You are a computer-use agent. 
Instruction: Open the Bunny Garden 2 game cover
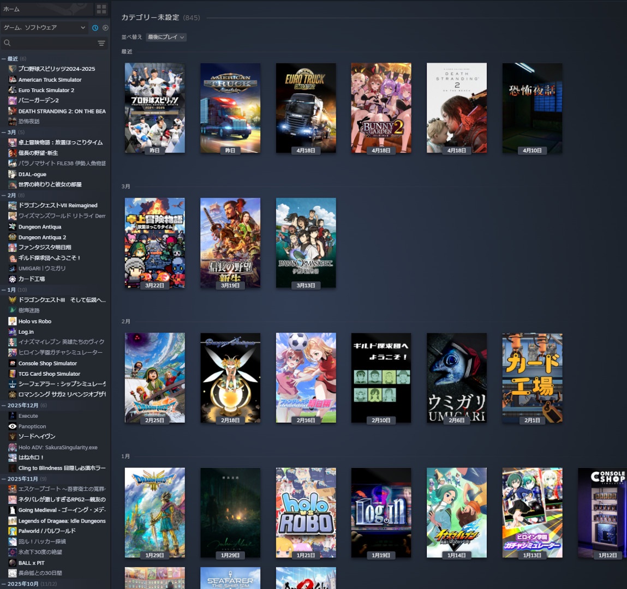coord(381,108)
